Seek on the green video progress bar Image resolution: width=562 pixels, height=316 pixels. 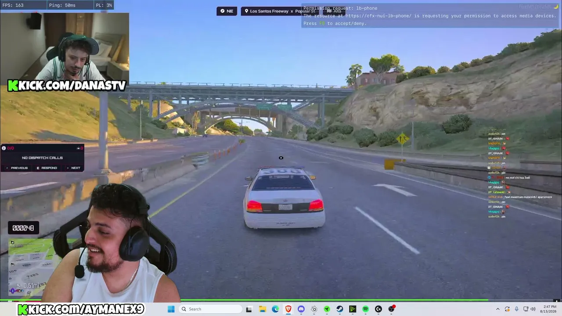tap(281, 301)
